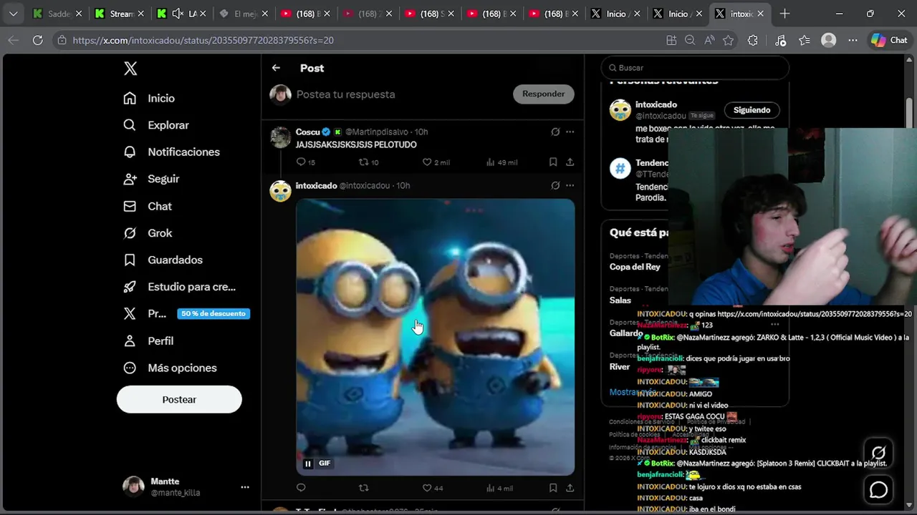Open the tab search dropdown arrow
The width and height of the screenshot is (917, 515).
point(14,14)
